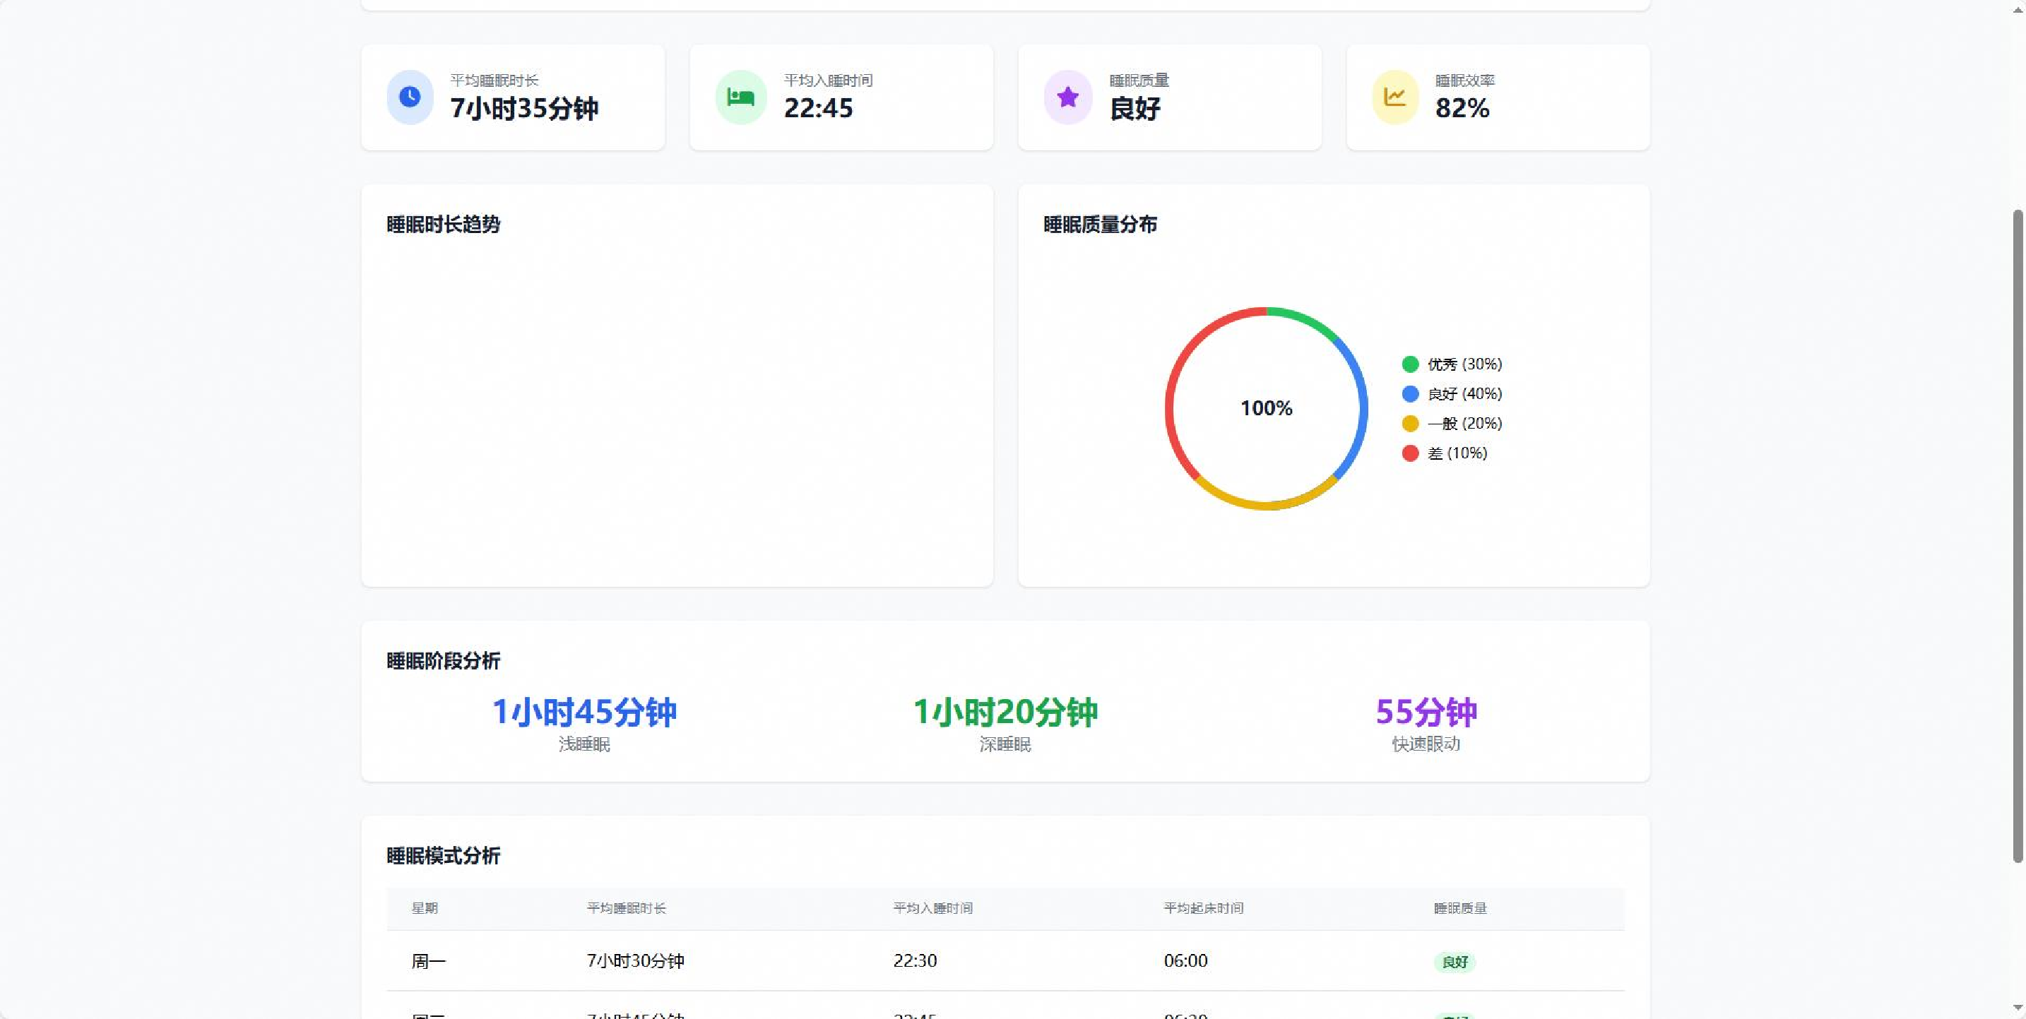
Task: Click the blue clock icon
Action: point(410,97)
